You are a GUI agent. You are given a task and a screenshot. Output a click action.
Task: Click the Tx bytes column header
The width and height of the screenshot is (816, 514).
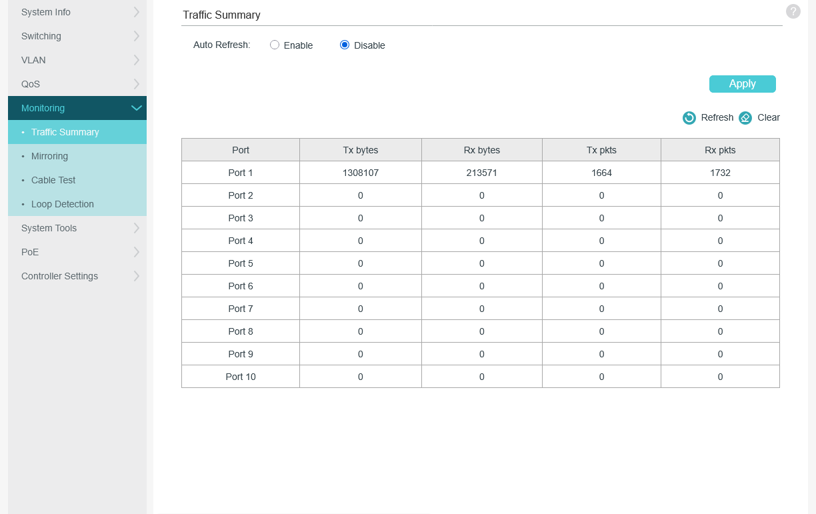pos(360,150)
